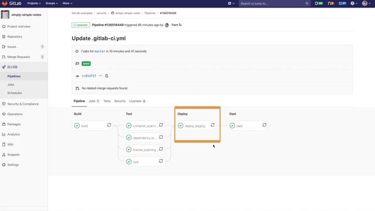Retry the sast job

[x=161, y=161]
